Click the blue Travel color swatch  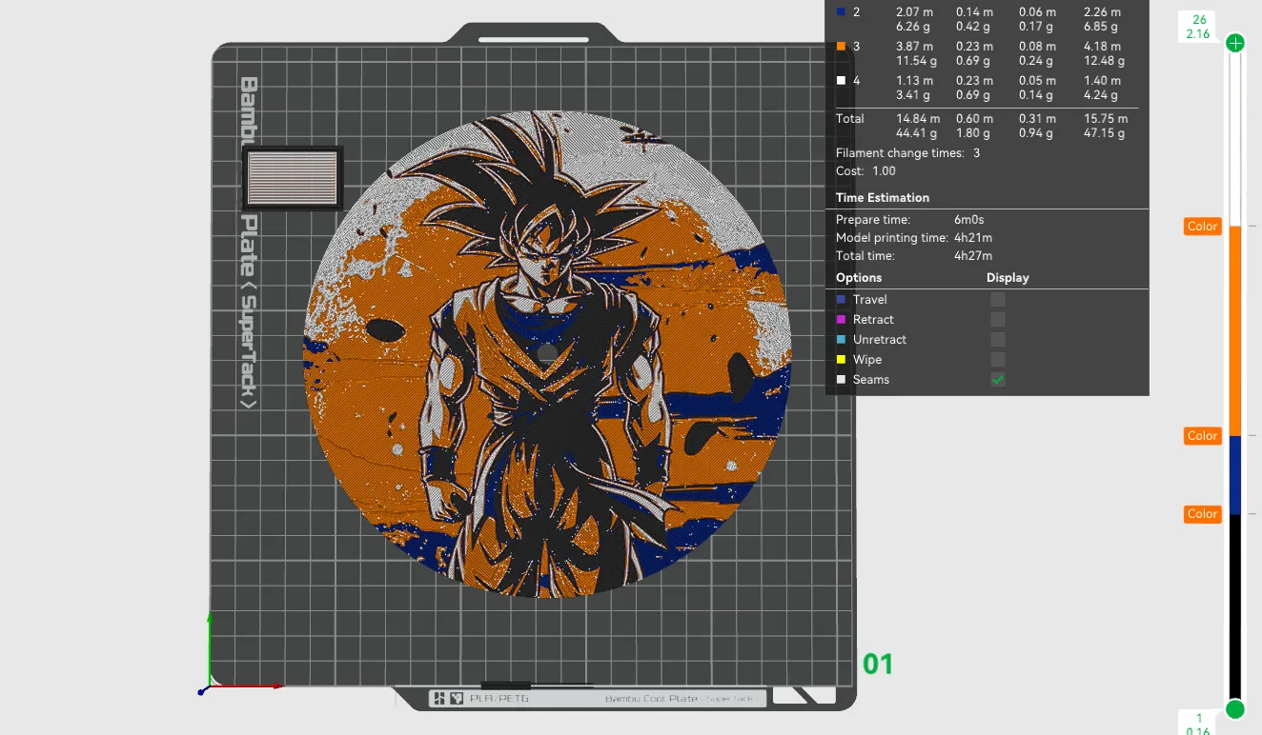tap(841, 299)
